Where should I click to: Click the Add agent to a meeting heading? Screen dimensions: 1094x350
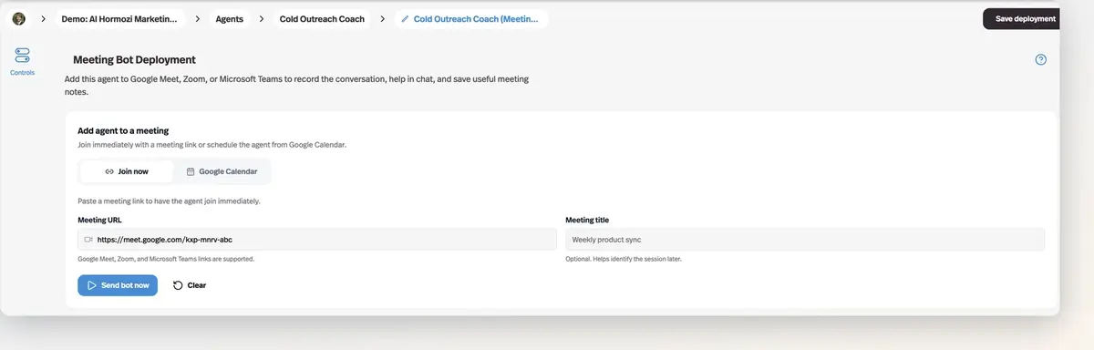point(123,131)
